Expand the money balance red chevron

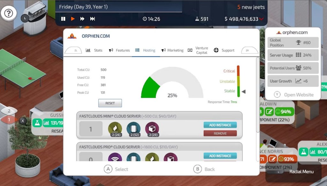[x=262, y=19]
